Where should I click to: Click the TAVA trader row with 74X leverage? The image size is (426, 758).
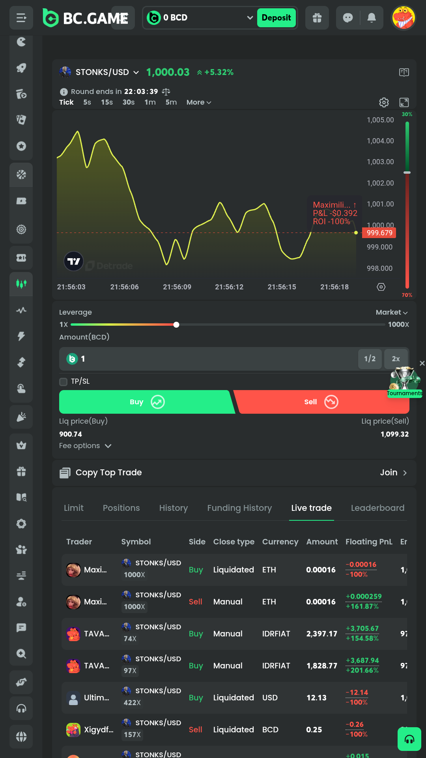point(234,634)
